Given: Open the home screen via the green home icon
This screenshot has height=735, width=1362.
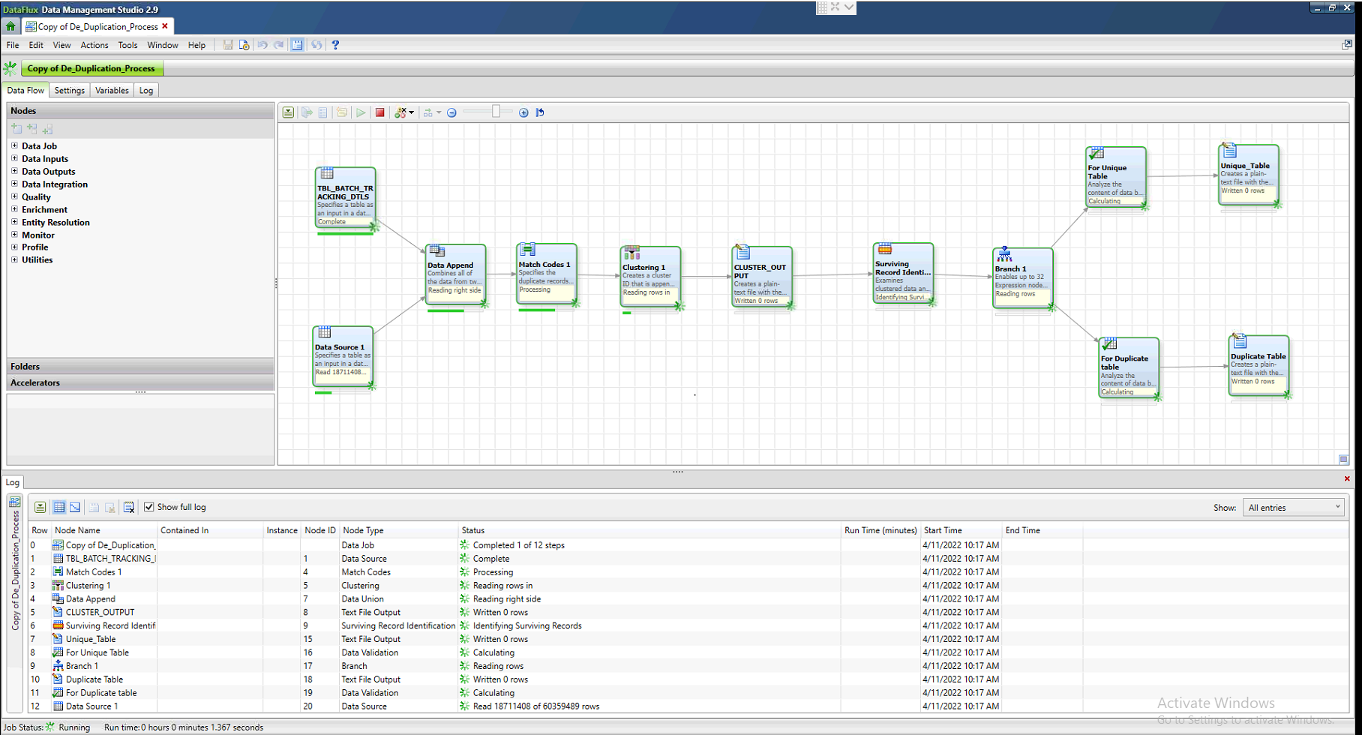Looking at the screenshot, I should (x=10, y=25).
